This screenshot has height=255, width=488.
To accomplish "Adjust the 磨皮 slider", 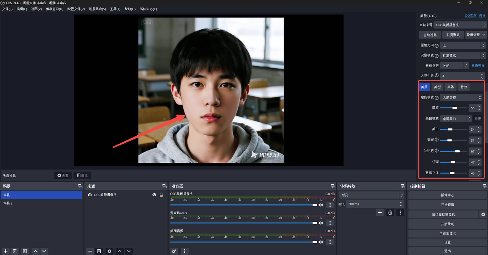I will (453, 108).
